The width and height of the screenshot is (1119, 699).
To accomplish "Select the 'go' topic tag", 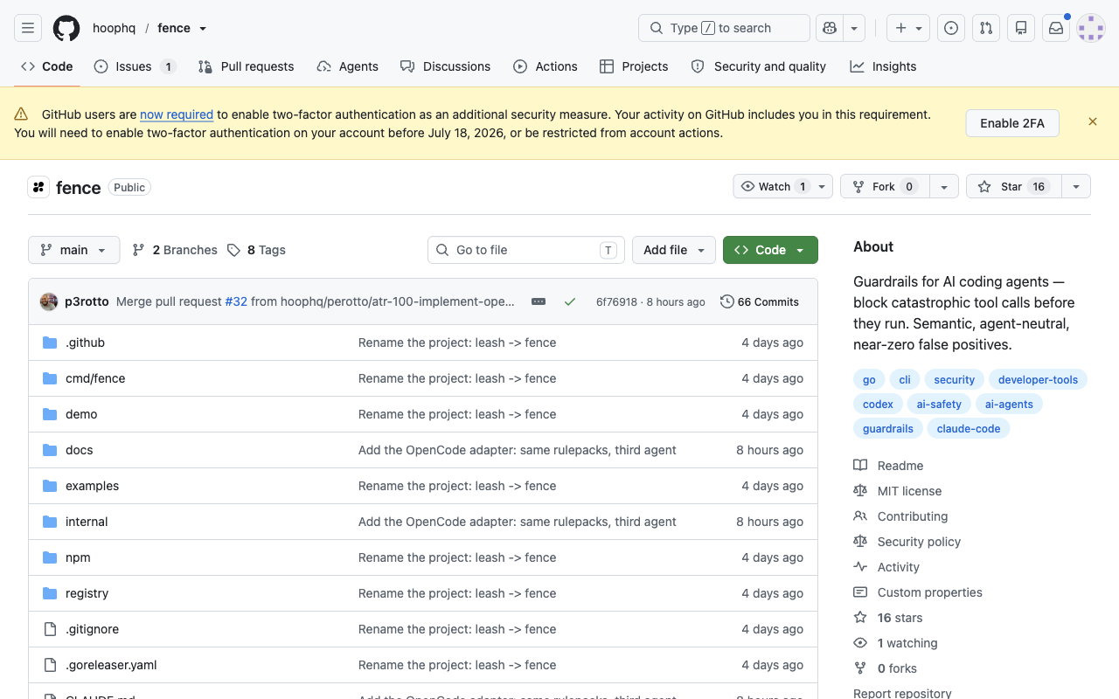I will 869,380.
